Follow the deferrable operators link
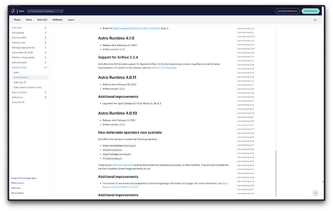The height and width of the screenshot is (211, 333). [123, 165]
